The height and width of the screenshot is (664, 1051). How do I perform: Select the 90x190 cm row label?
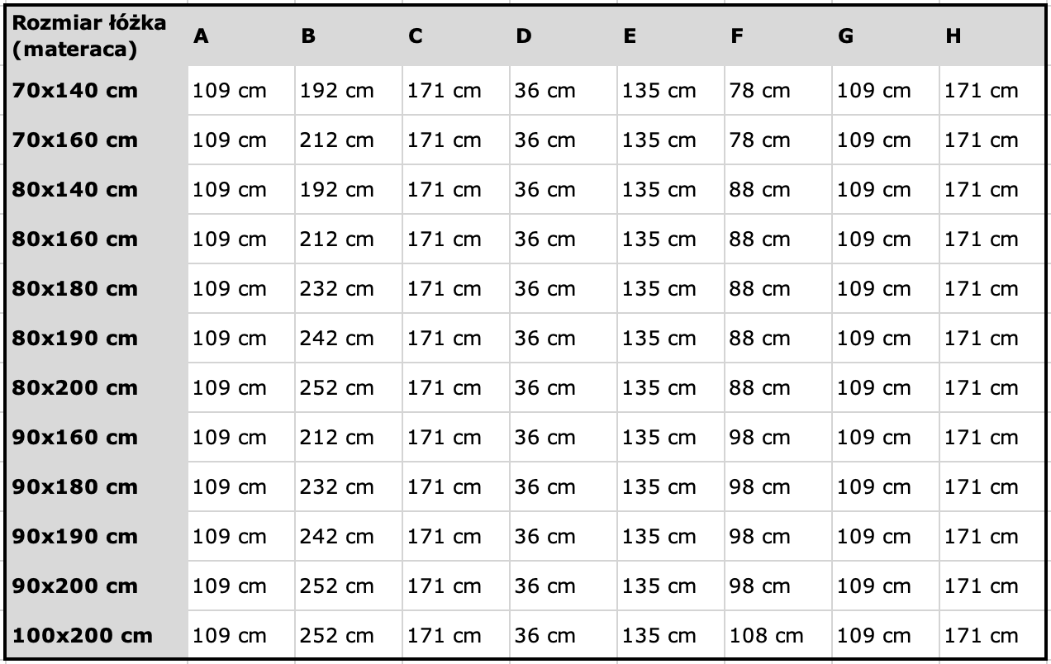click(96, 537)
